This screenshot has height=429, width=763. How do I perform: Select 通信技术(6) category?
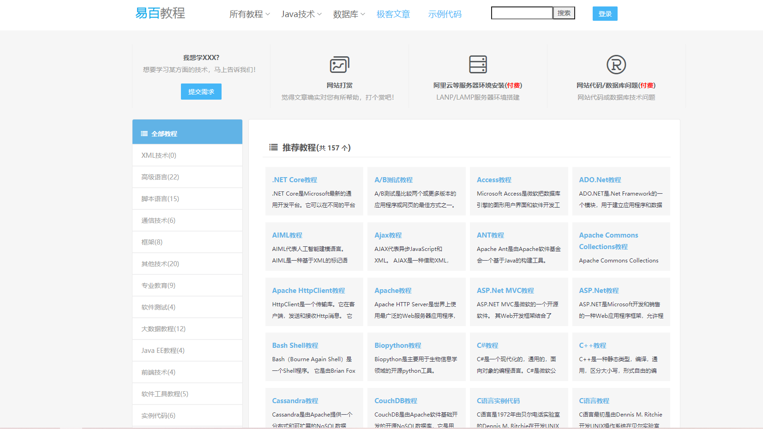pos(187,220)
